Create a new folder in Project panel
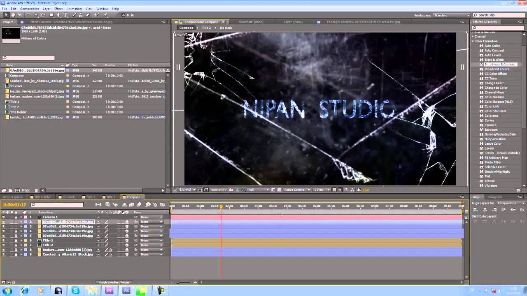This screenshot has width=527, height=296. (10, 190)
